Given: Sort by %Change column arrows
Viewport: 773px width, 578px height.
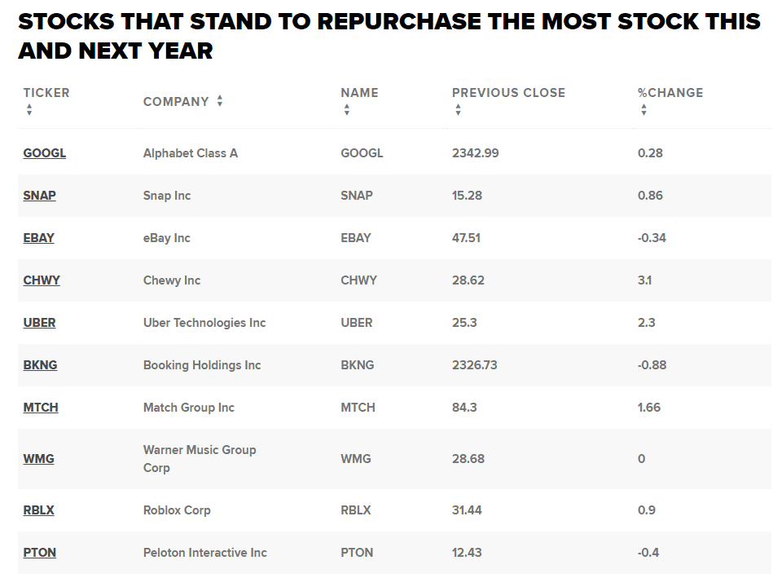Looking at the screenshot, I should 643,110.
